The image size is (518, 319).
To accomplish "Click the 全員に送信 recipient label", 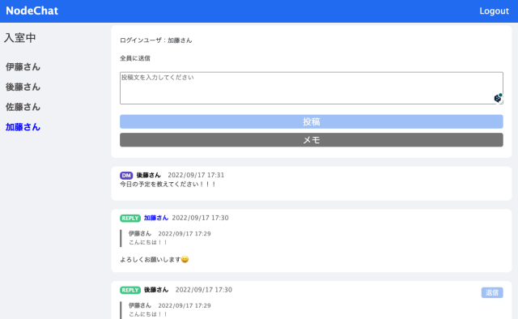I will pyautogui.click(x=135, y=58).
